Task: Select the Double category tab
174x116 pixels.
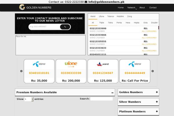Action: pyautogui.click(x=154, y=23)
